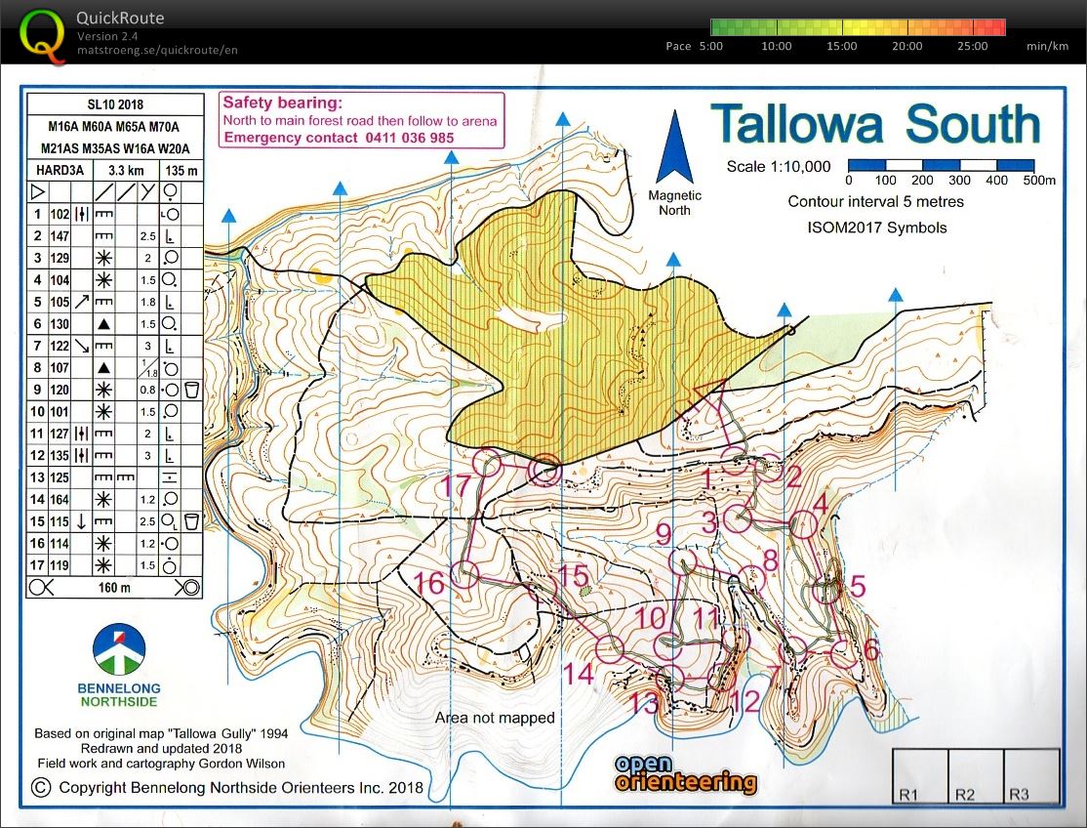Click the open orienteering logo

coord(685,772)
